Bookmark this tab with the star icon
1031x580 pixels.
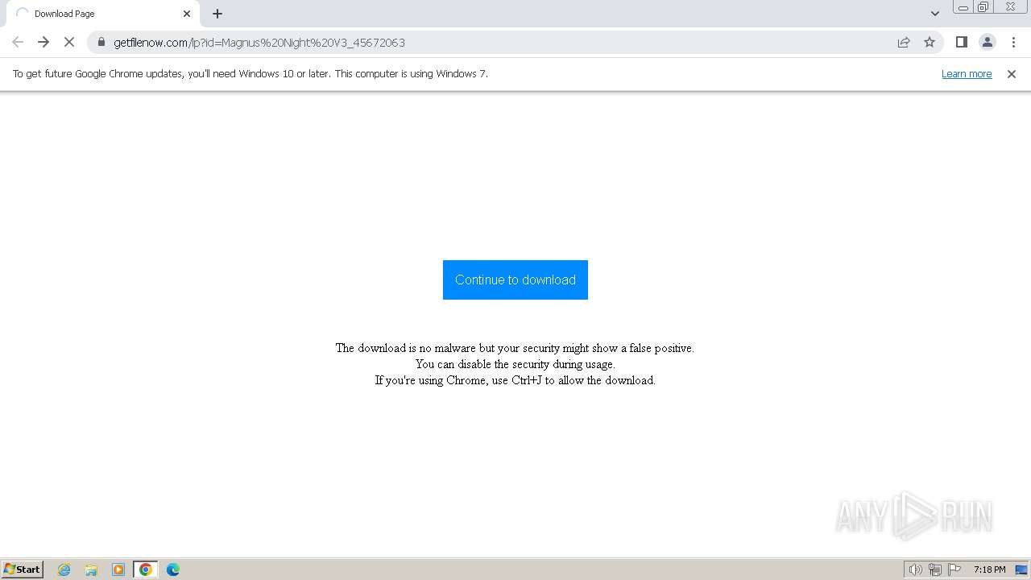[930, 42]
